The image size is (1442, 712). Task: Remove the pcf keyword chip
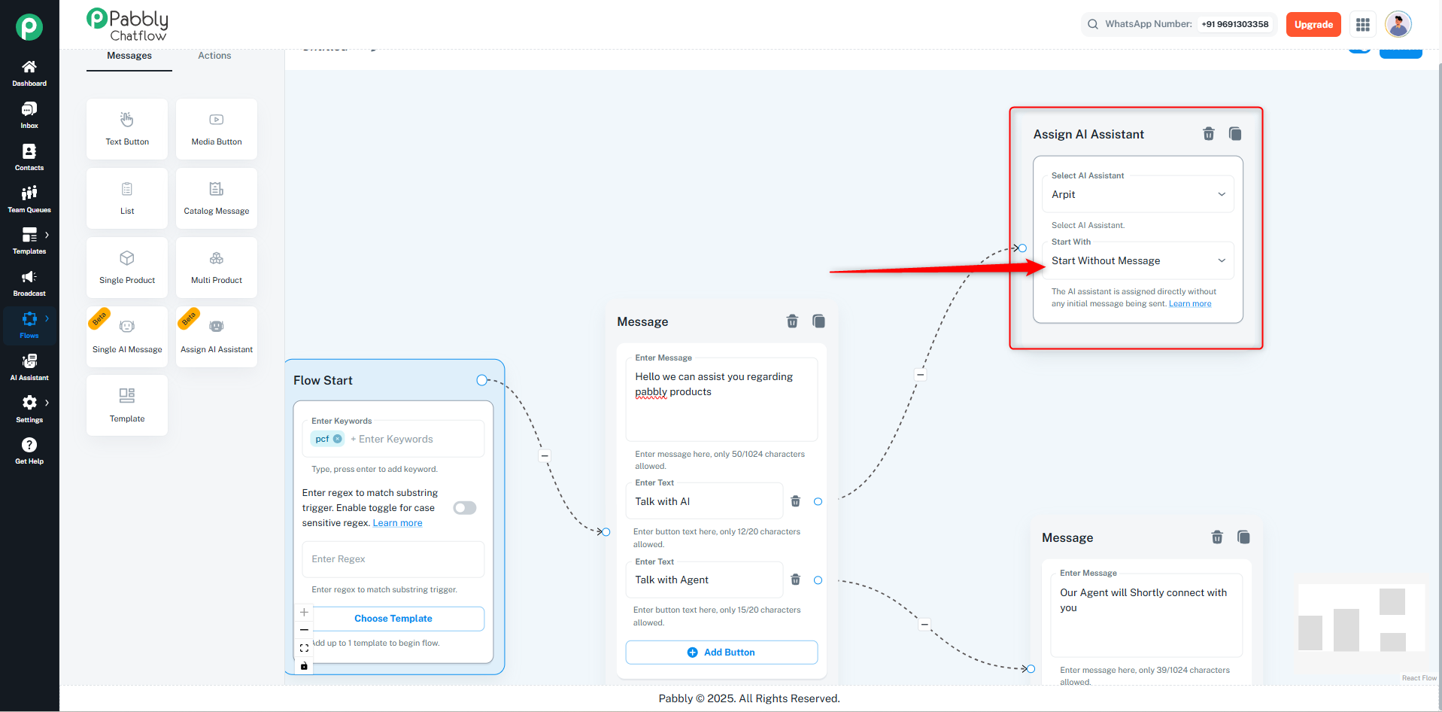click(x=338, y=439)
